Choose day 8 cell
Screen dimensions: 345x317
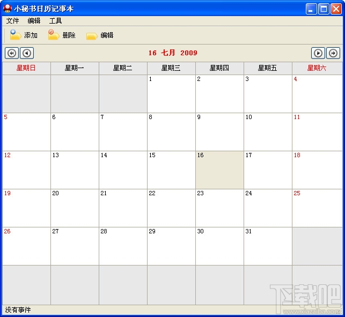[x=171, y=132]
